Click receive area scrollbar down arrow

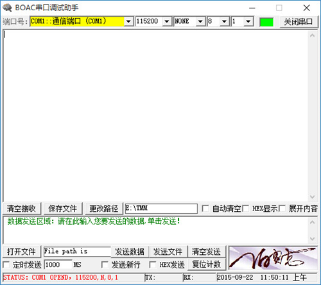(x=313, y=196)
